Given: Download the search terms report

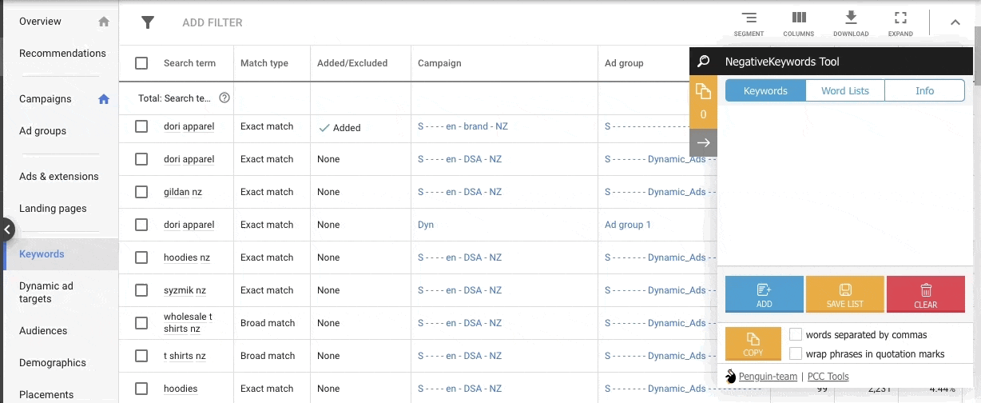Looking at the screenshot, I should click(851, 23).
